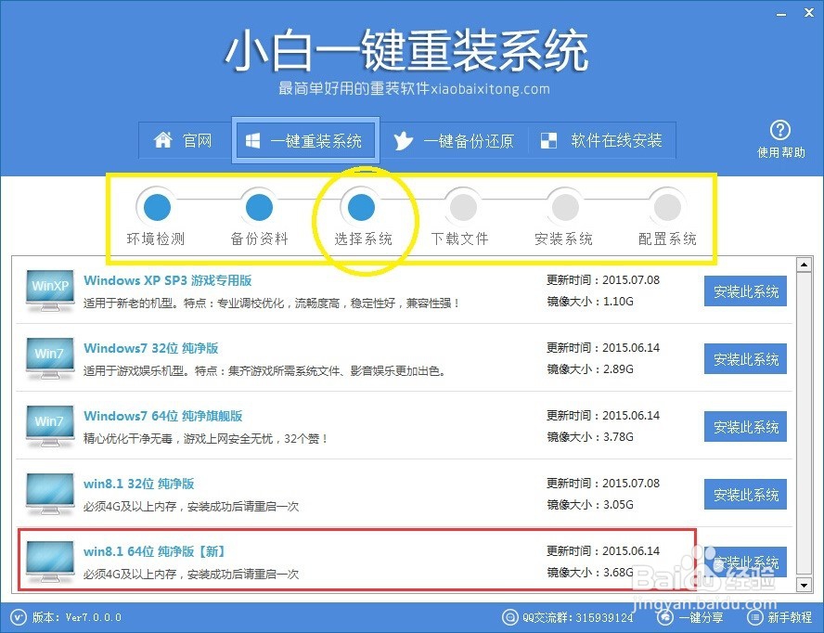Click 镜像大小:2.89G text
Viewport: 824px width, 633px height.
[x=590, y=369]
